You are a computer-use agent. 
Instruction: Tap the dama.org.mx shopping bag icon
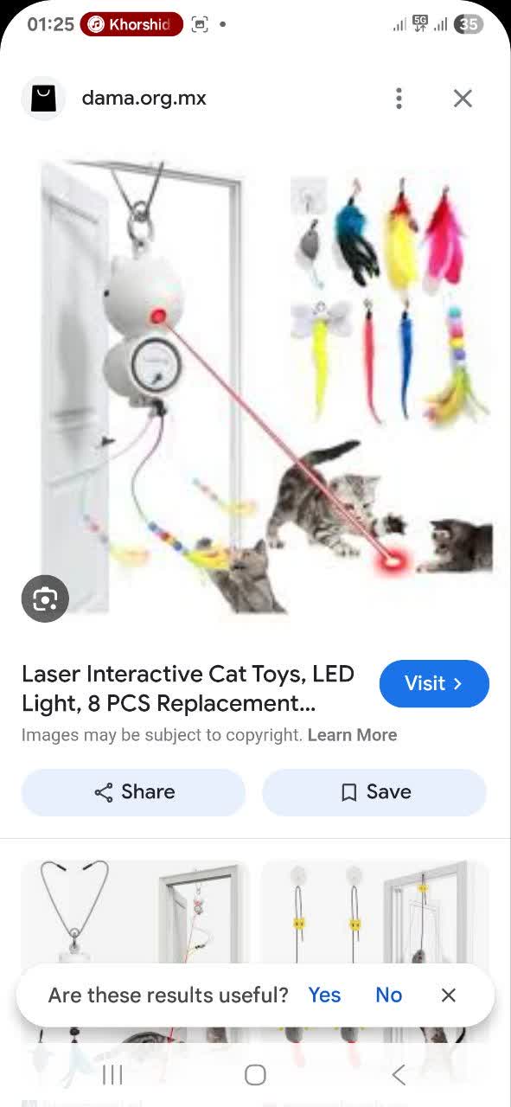tap(43, 99)
